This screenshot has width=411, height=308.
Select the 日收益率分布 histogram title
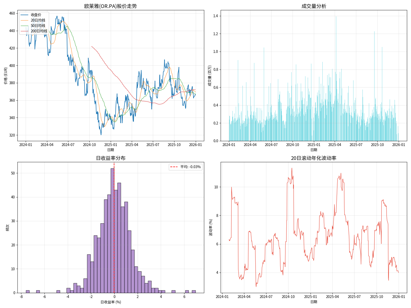tap(110, 158)
